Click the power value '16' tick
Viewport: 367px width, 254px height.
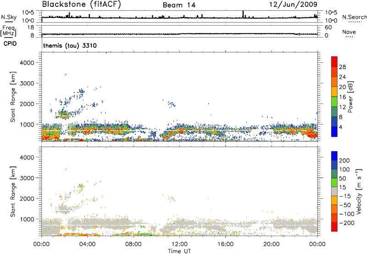click(342, 97)
